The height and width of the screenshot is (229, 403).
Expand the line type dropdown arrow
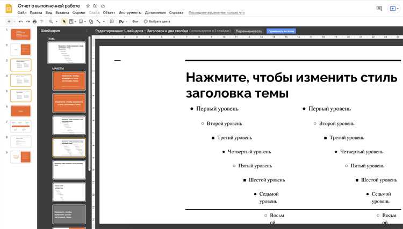pyautogui.click(x=104, y=22)
